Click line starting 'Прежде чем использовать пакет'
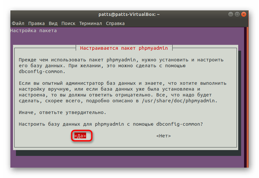 pyautogui.click(x=121, y=60)
